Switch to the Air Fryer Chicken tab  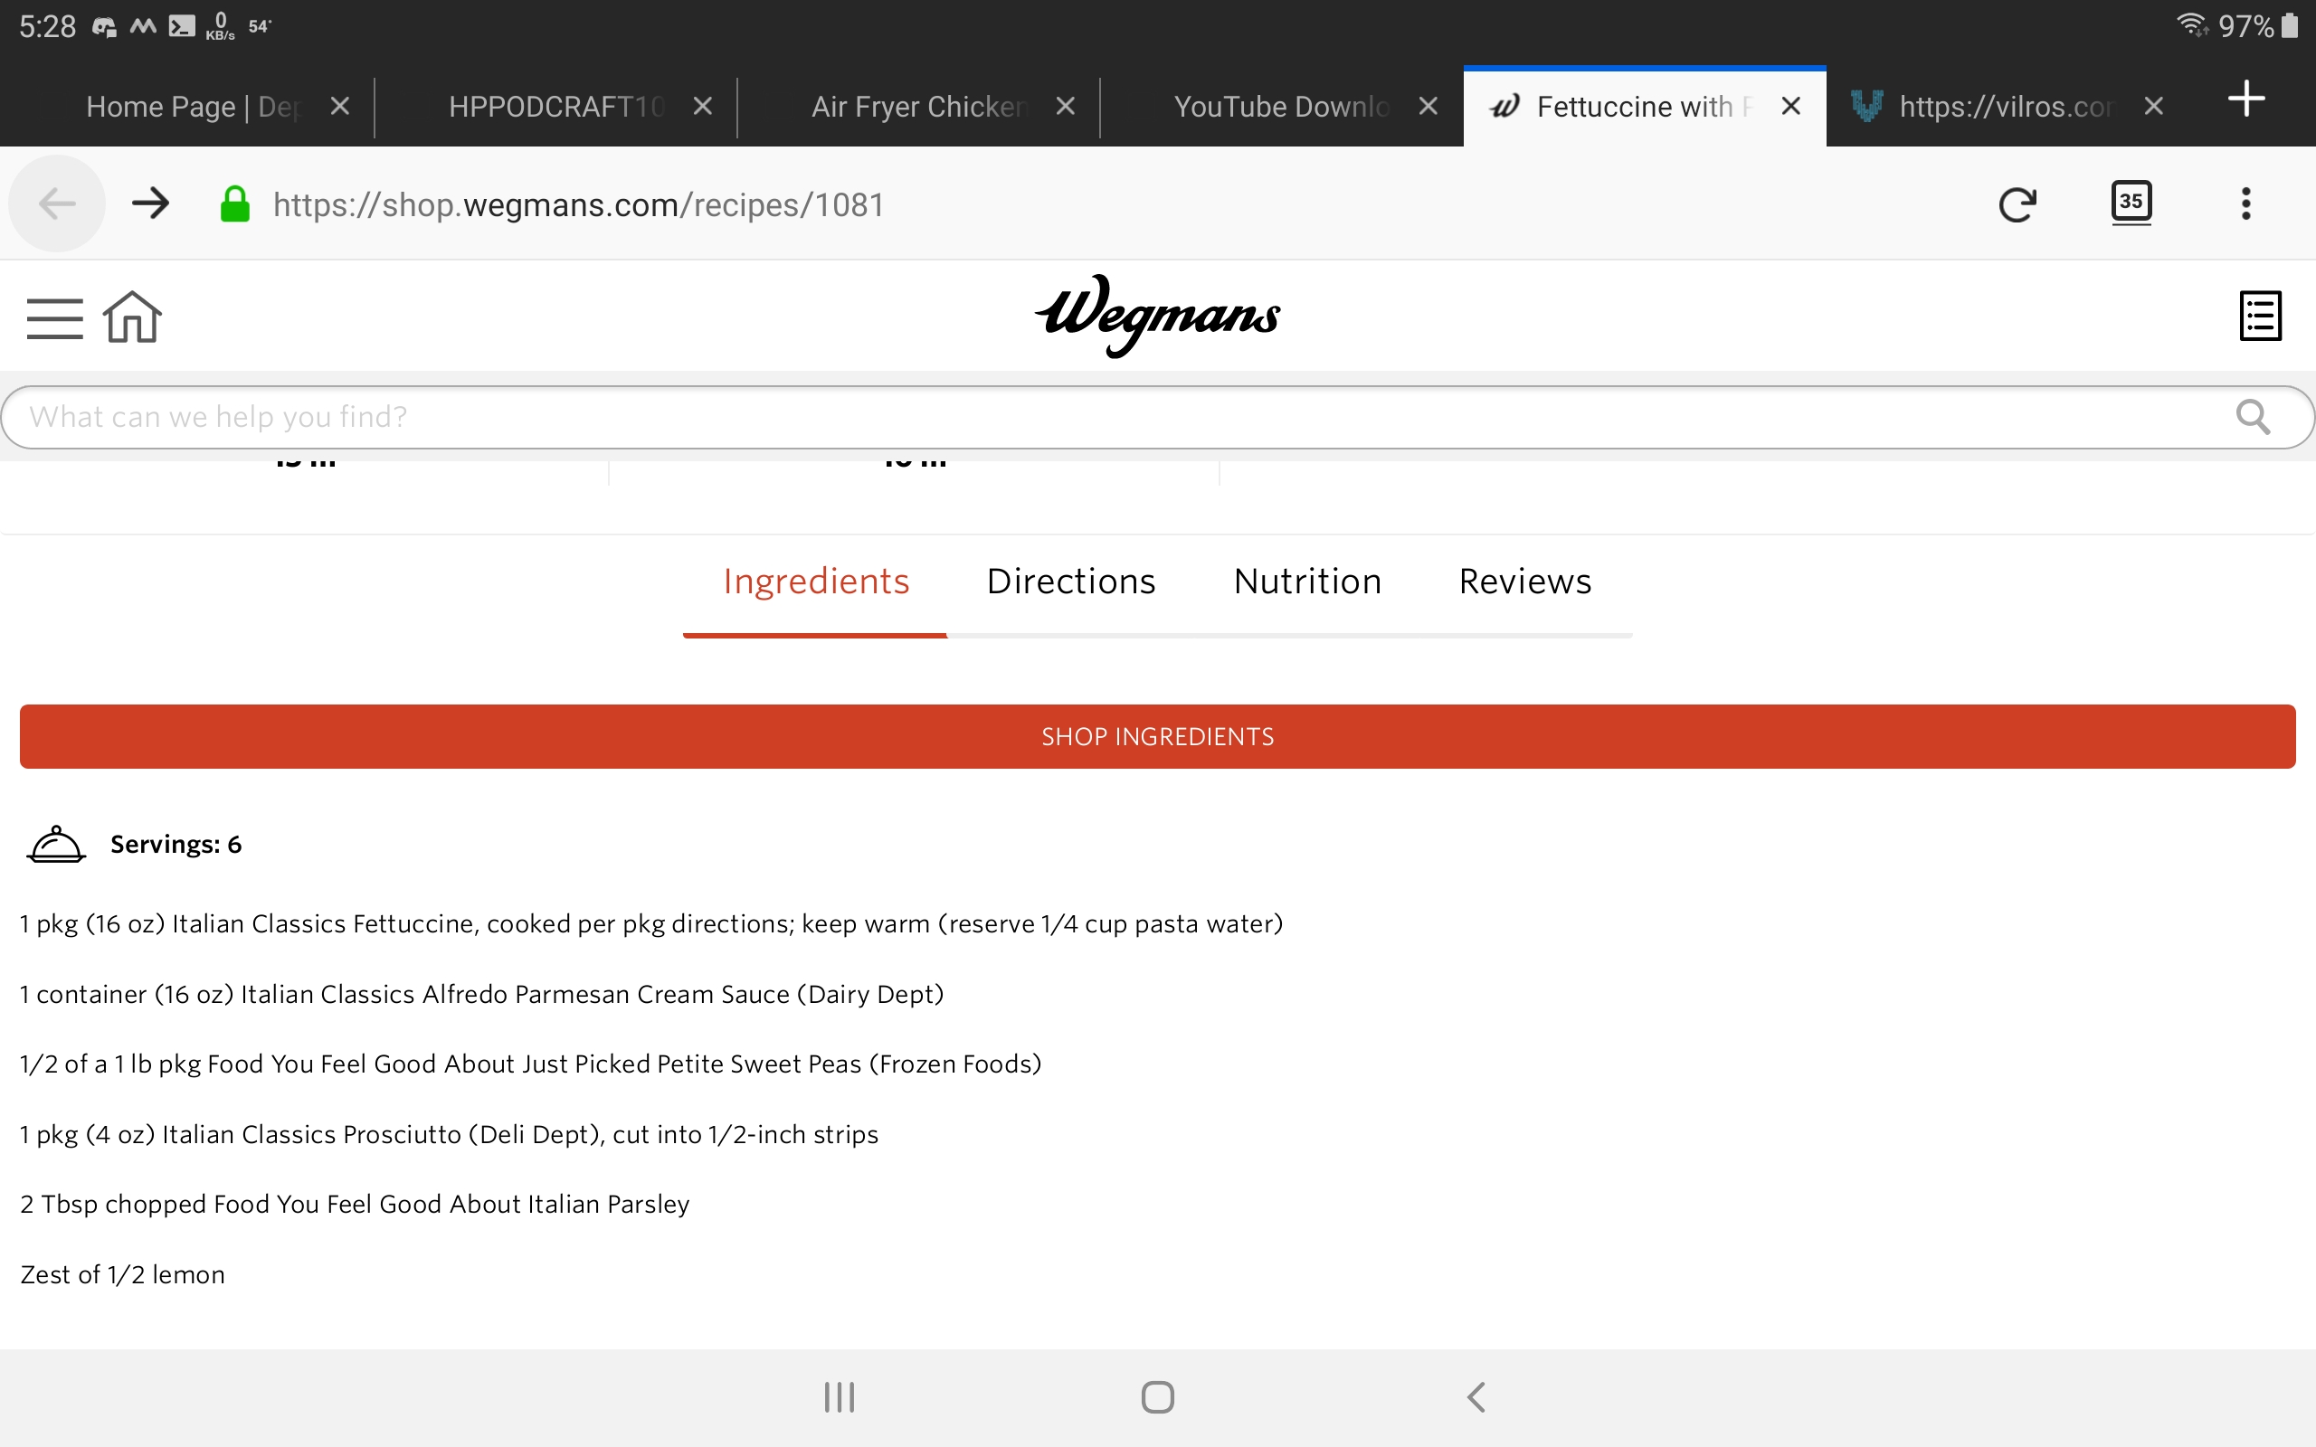(917, 106)
